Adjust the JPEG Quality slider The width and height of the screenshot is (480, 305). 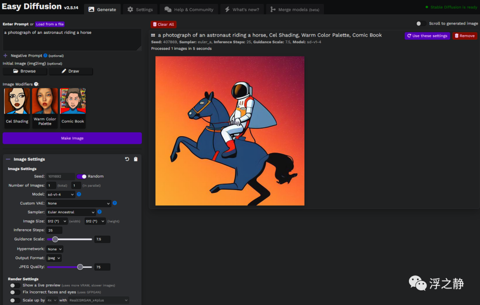[x=69, y=267]
